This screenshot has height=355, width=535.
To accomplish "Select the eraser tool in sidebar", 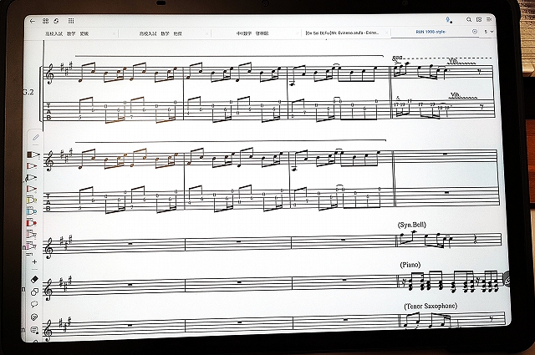I will 34,279.
